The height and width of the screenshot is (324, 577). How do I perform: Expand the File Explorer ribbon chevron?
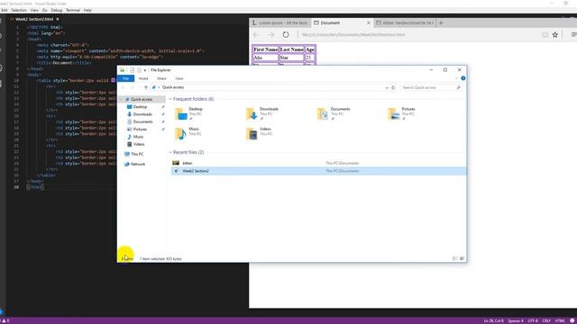(x=456, y=78)
